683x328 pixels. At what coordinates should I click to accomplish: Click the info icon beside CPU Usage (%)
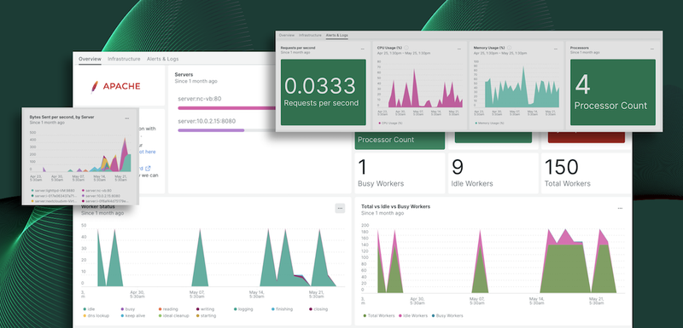(406, 48)
